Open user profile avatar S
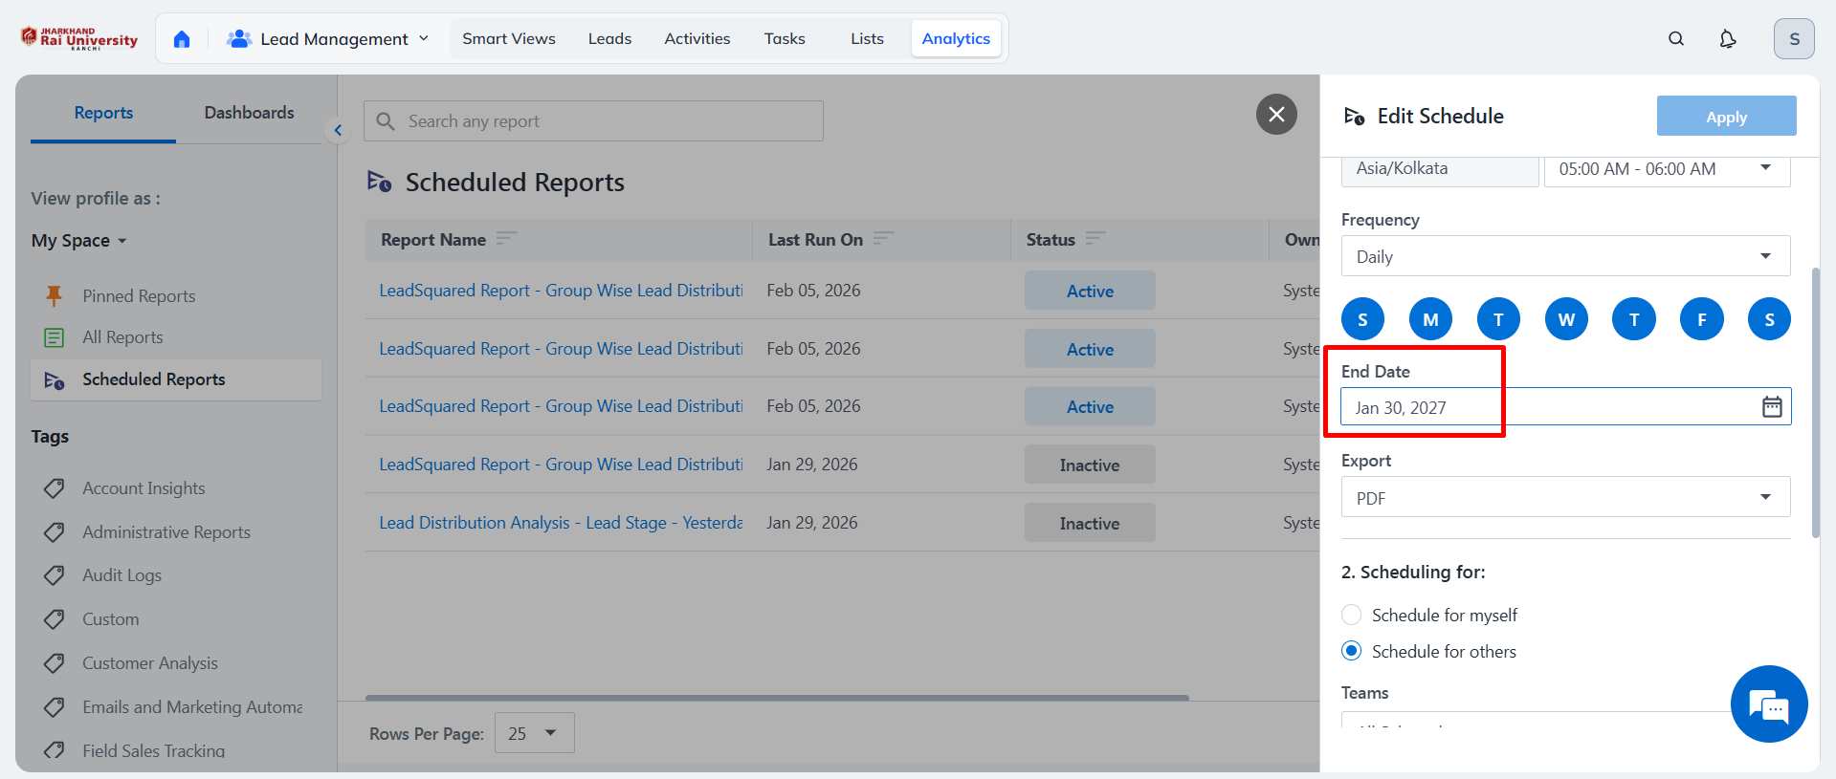 [1794, 39]
